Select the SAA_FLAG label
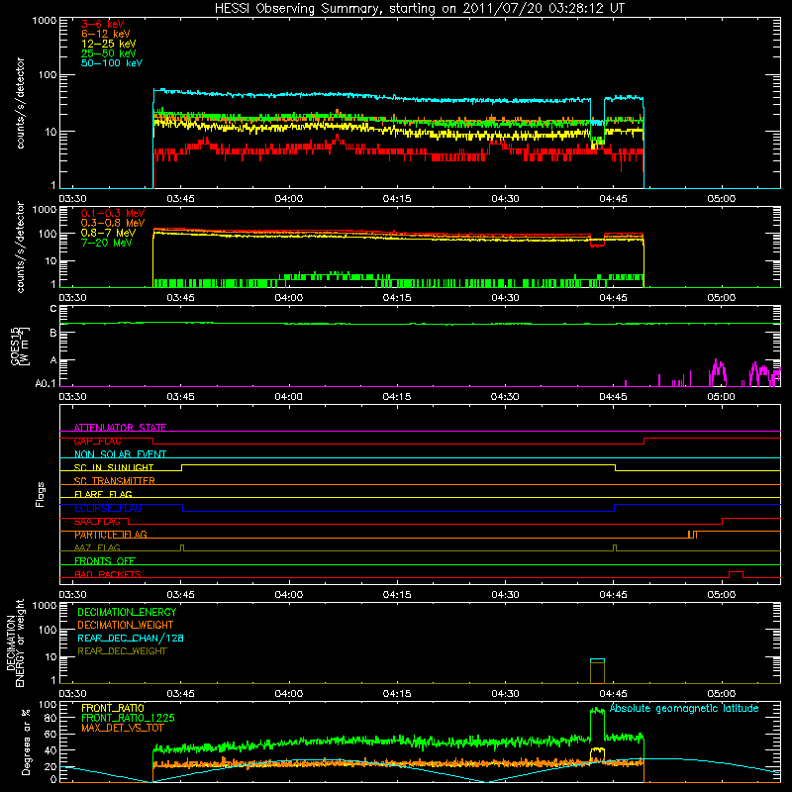 [97, 521]
